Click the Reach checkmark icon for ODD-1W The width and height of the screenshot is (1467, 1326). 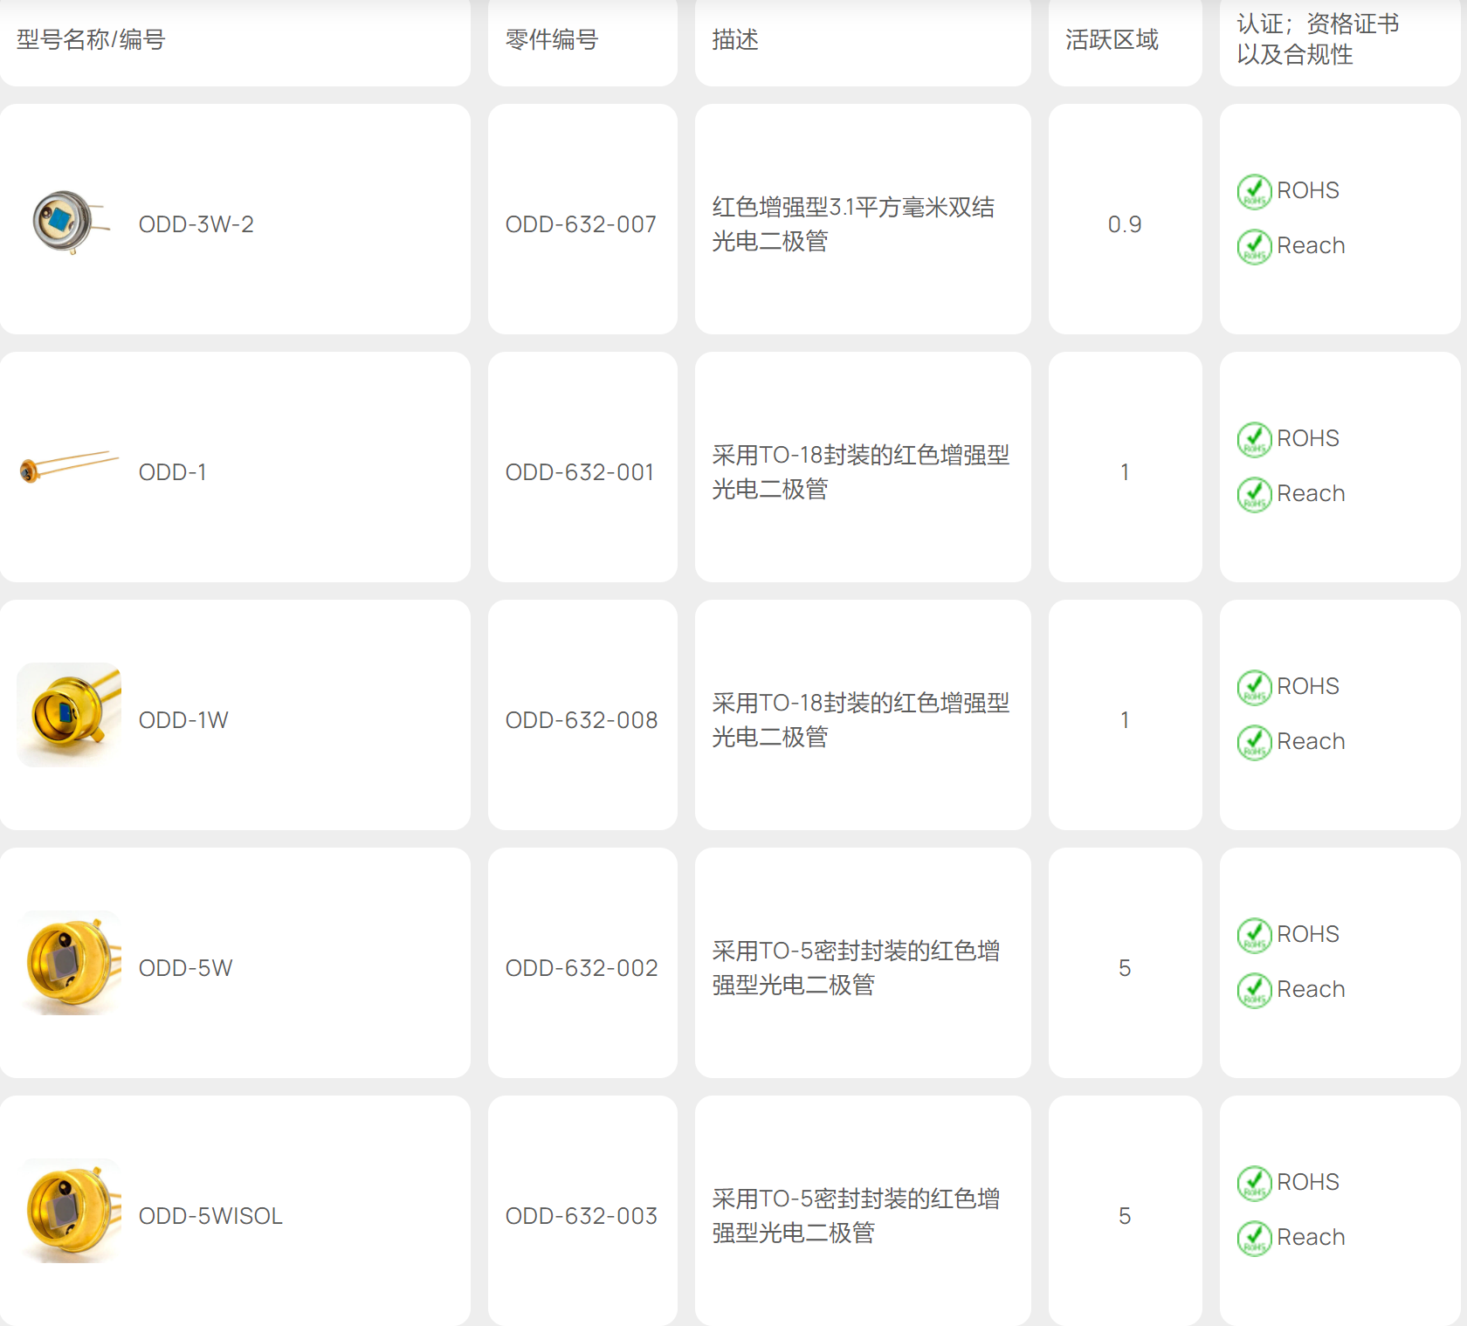pos(1254,742)
